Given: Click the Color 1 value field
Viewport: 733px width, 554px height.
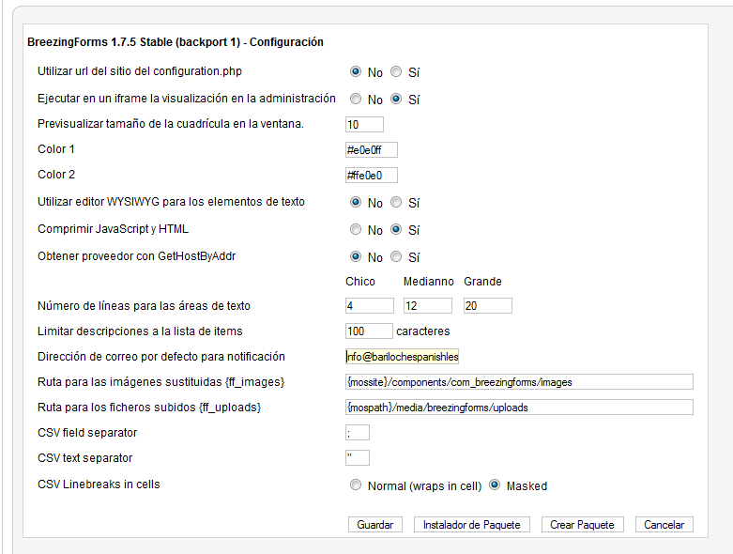Looking at the screenshot, I should pos(372,150).
